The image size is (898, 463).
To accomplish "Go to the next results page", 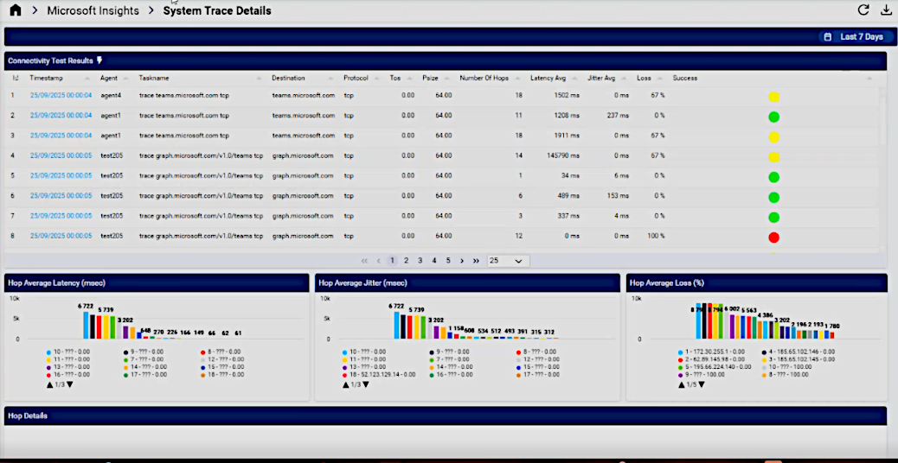I will [x=462, y=261].
